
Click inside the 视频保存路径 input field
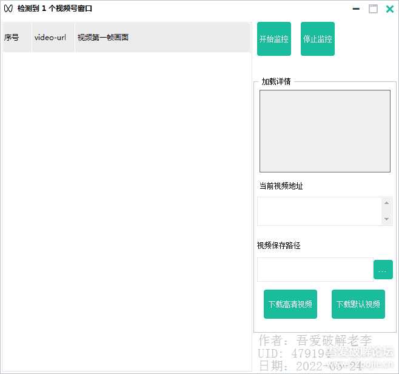pyautogui.click(x=315, y=270)
